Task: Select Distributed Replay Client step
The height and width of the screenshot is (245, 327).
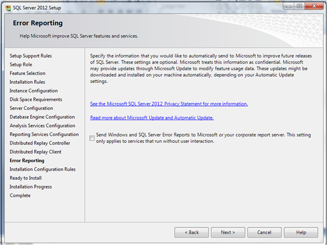Action: [x=36, y=152]
